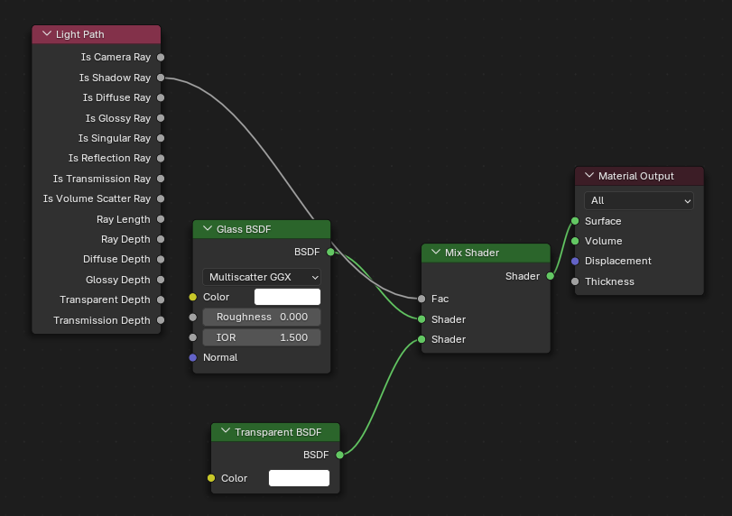
Task: Collapse the Glass BSDF node
Action: pos(208,229)
